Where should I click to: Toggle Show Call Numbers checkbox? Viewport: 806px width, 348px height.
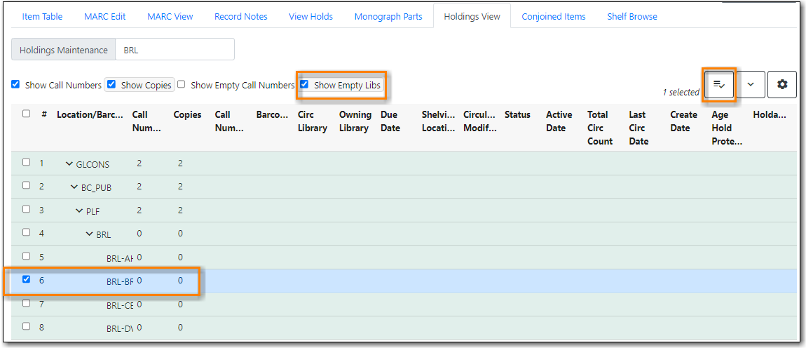pyautogui.click(x=15, y=84)
